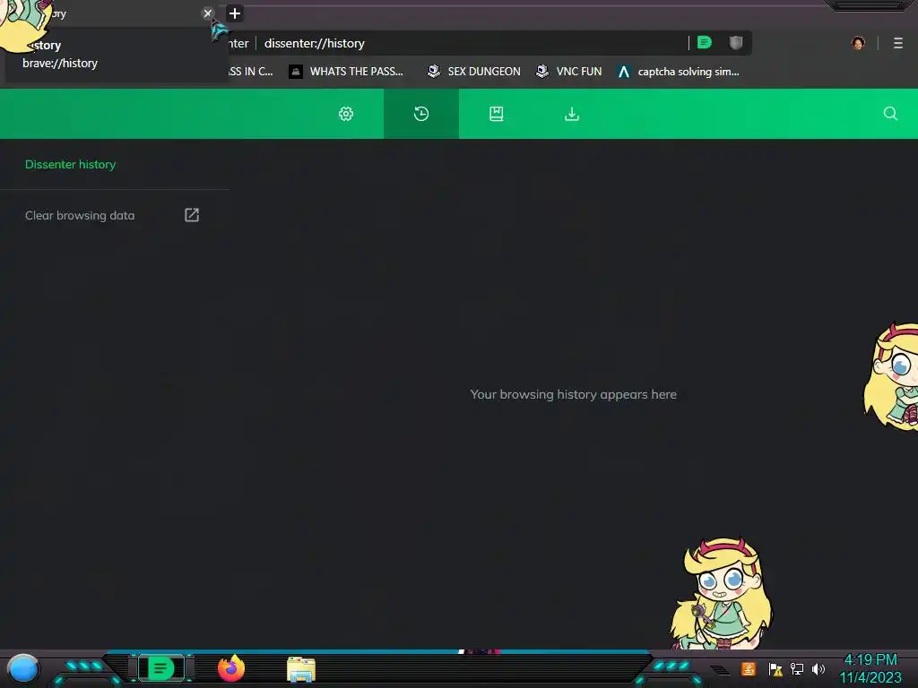
Task: Click the Star Butterfly desktop mascot at bottom
Action: click(x=722, y=593)
